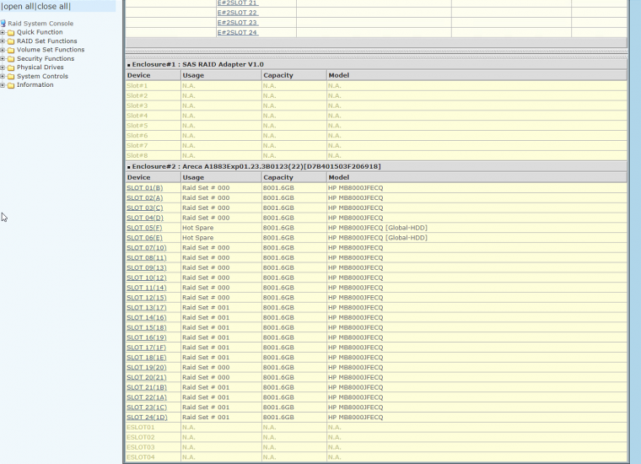Click the Quick Function folder icon
The width and height of the screenshot is (641, 464).
point(11,33)
